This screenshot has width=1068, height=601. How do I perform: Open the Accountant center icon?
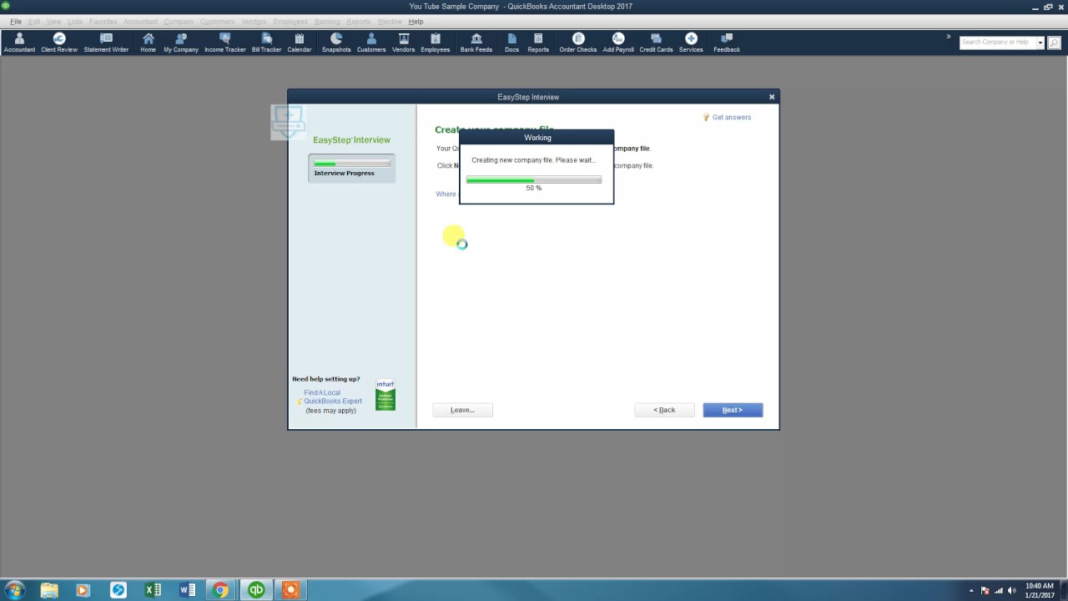[19, 43]
